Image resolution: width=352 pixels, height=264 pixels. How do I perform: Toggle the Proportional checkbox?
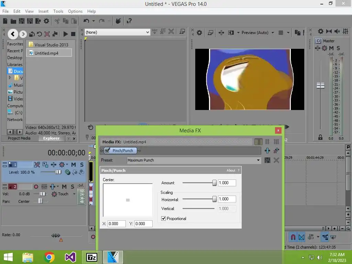[x=163, y=218]
